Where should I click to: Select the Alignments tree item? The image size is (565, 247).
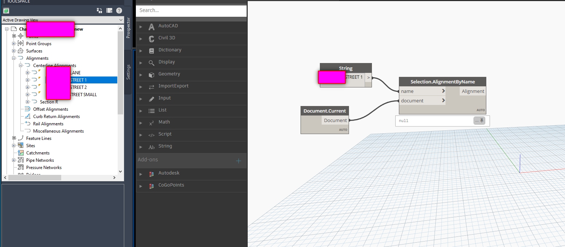click(37, 58)
